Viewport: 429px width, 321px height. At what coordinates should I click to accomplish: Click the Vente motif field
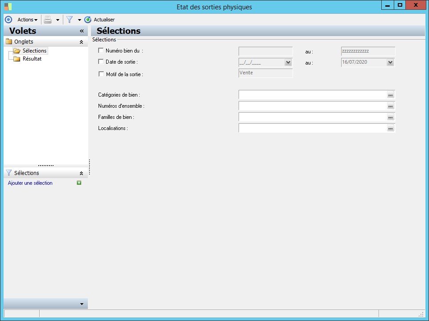click(266, 73)
